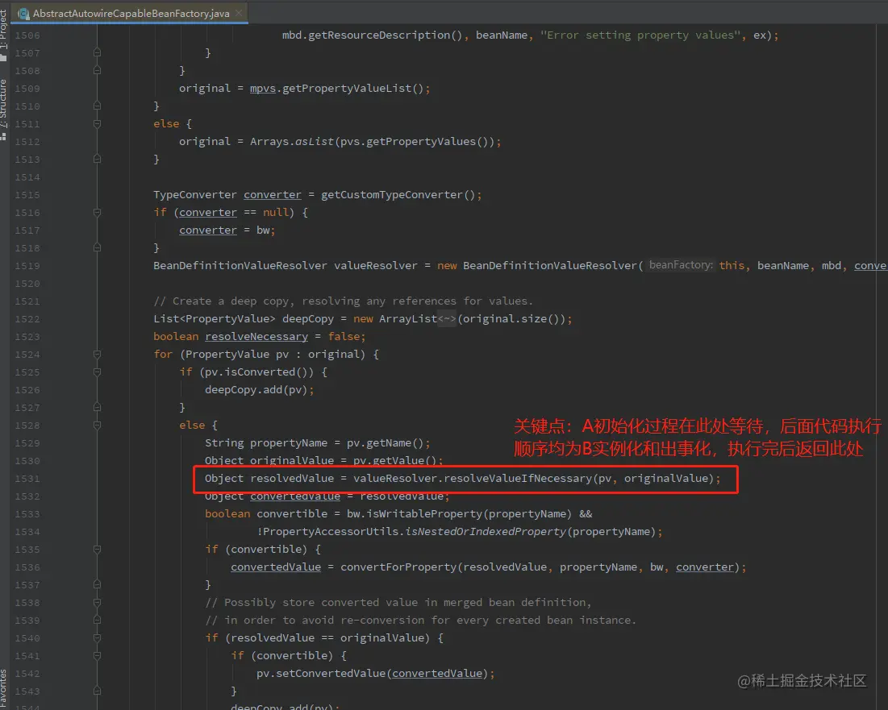Click line number 1519 in the gutter
Screen dimensions: 888x710
pyautogui.click(x=27, y=266)
